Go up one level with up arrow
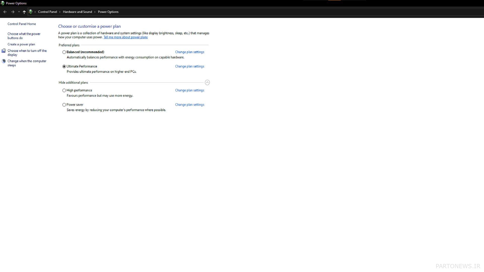The image size is (484, 272). (24, 12)
